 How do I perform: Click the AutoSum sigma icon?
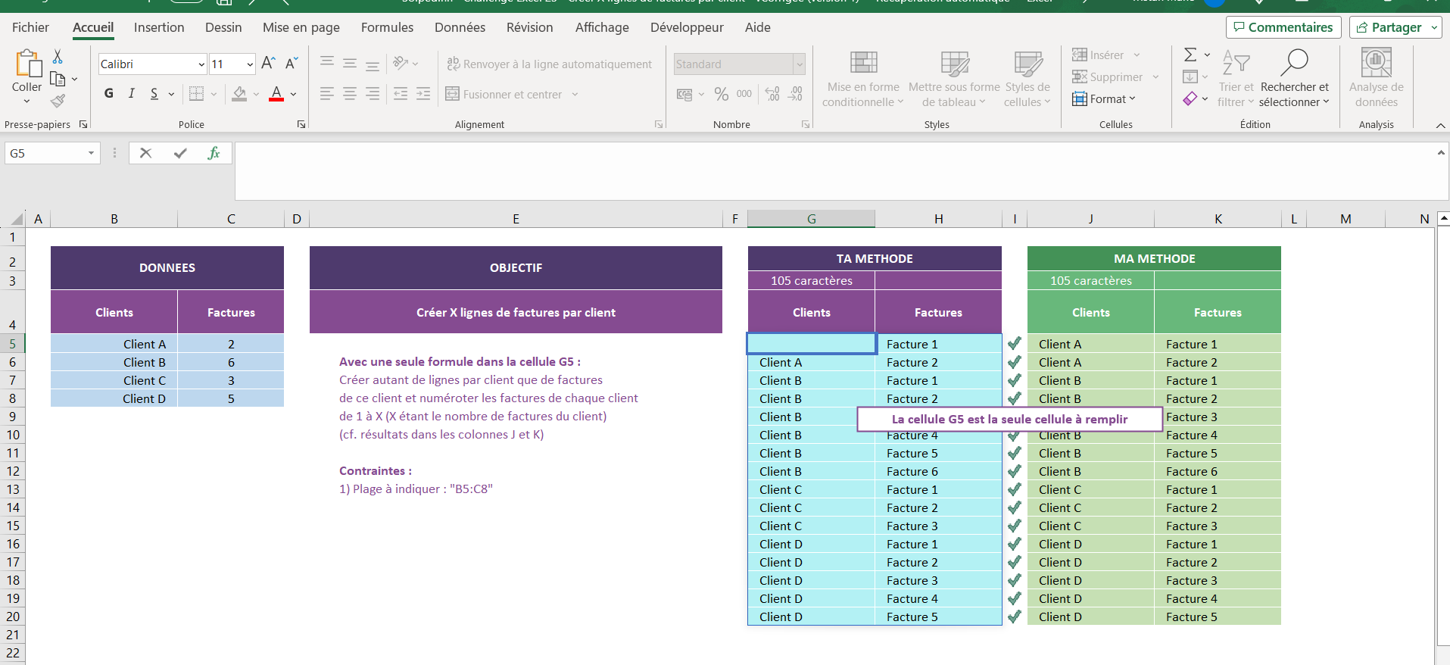[x=1190, y=55]
